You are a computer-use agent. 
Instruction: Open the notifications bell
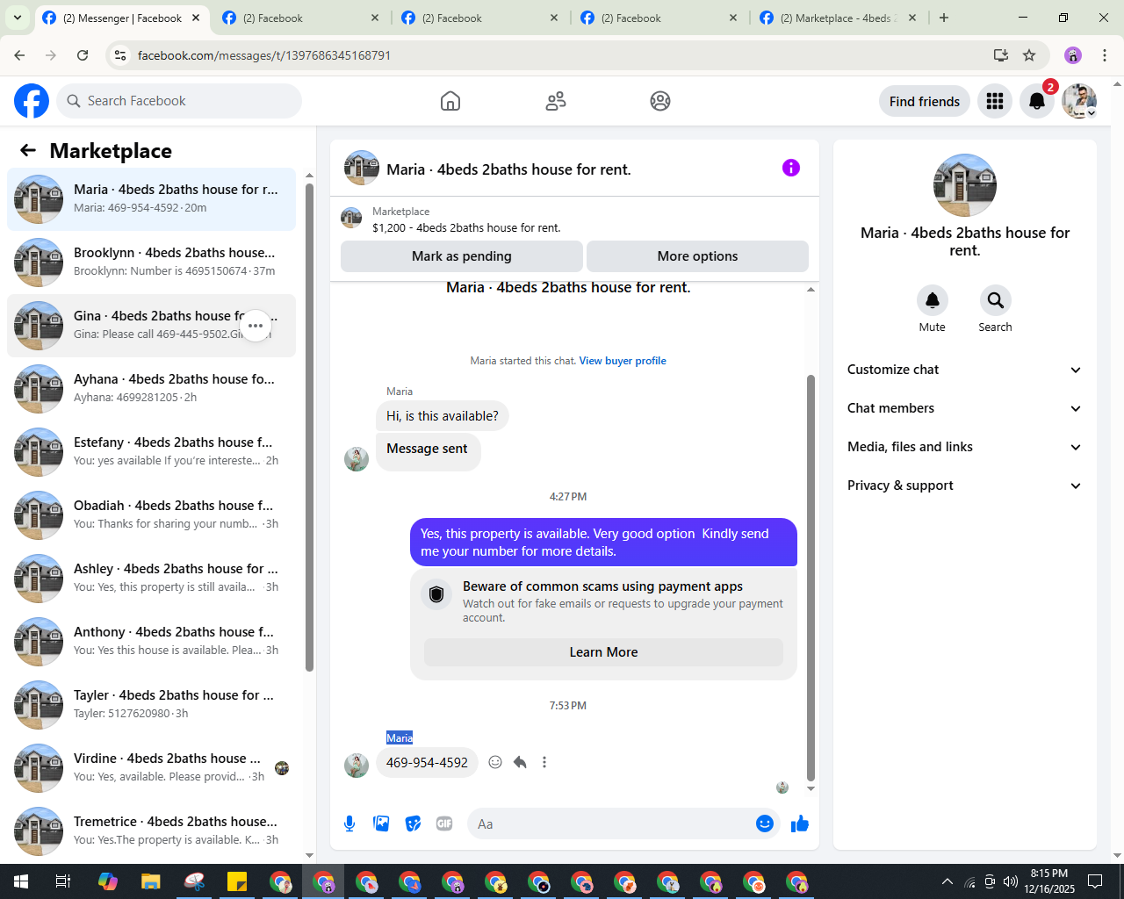pos(1037,101)
